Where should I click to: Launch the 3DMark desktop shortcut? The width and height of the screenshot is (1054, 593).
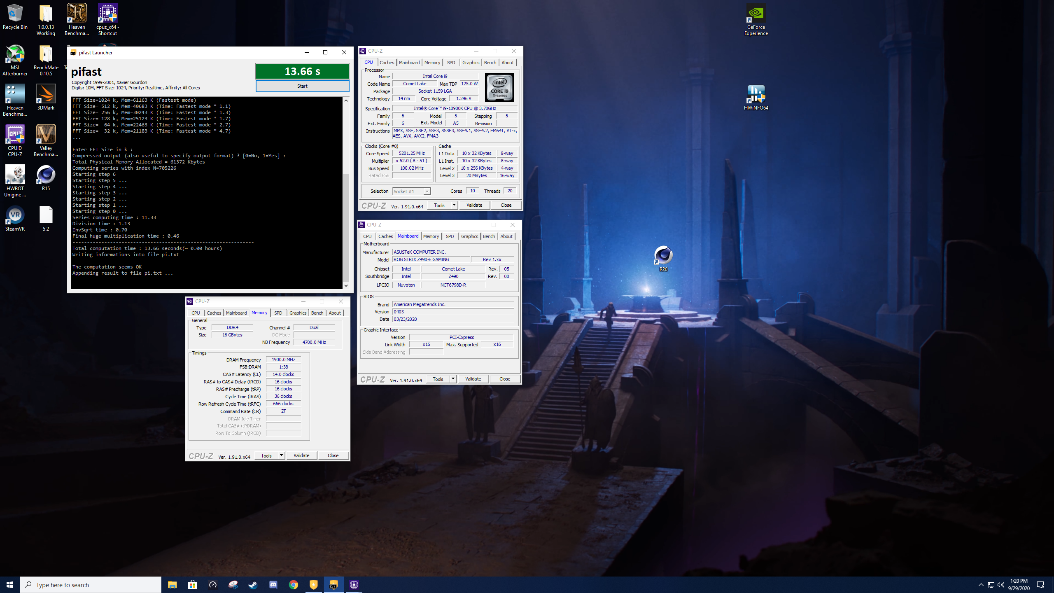46,97
